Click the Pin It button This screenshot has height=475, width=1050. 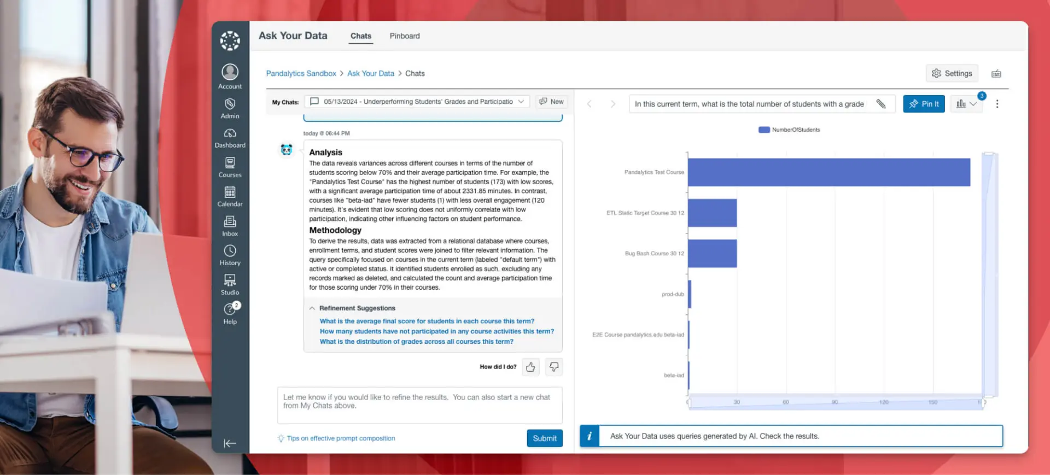[x=924, y=104]
